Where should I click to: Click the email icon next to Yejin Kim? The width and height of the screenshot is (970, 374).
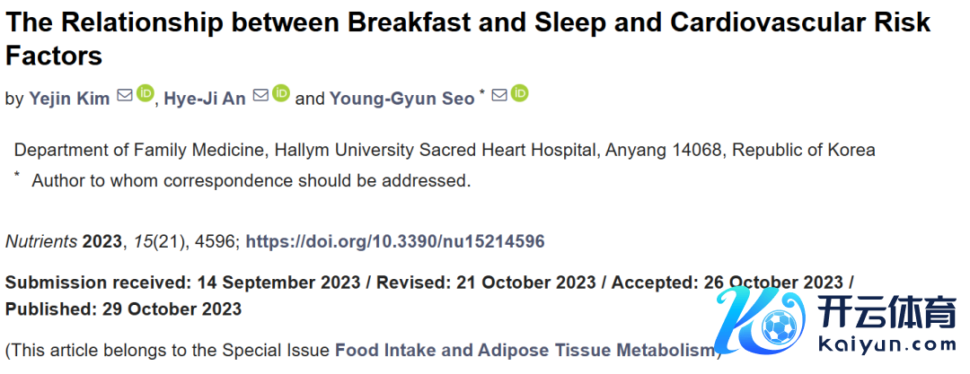125,94
